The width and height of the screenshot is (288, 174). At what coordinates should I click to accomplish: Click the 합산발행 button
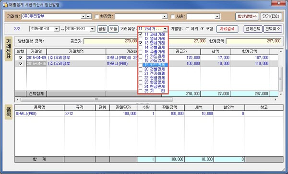tap(247, 16)
